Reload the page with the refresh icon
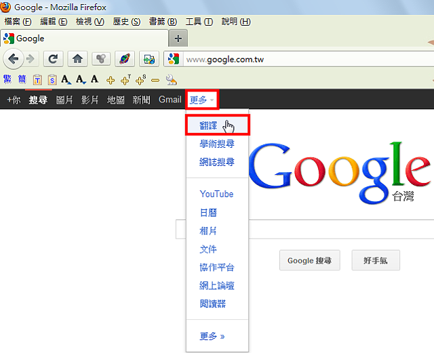This screenshot has height=353, width=434. (x=53, y=59)
